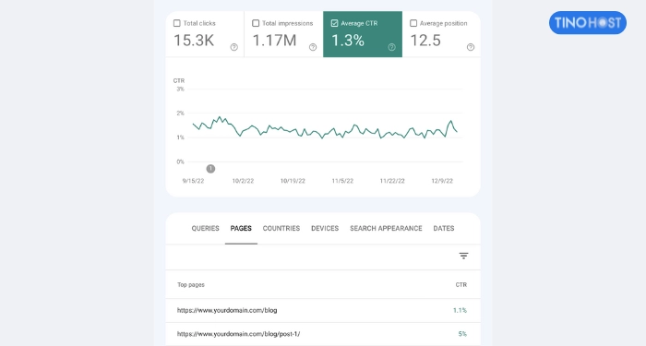Click the chart annotation marker labeled 1

point(210,169)
